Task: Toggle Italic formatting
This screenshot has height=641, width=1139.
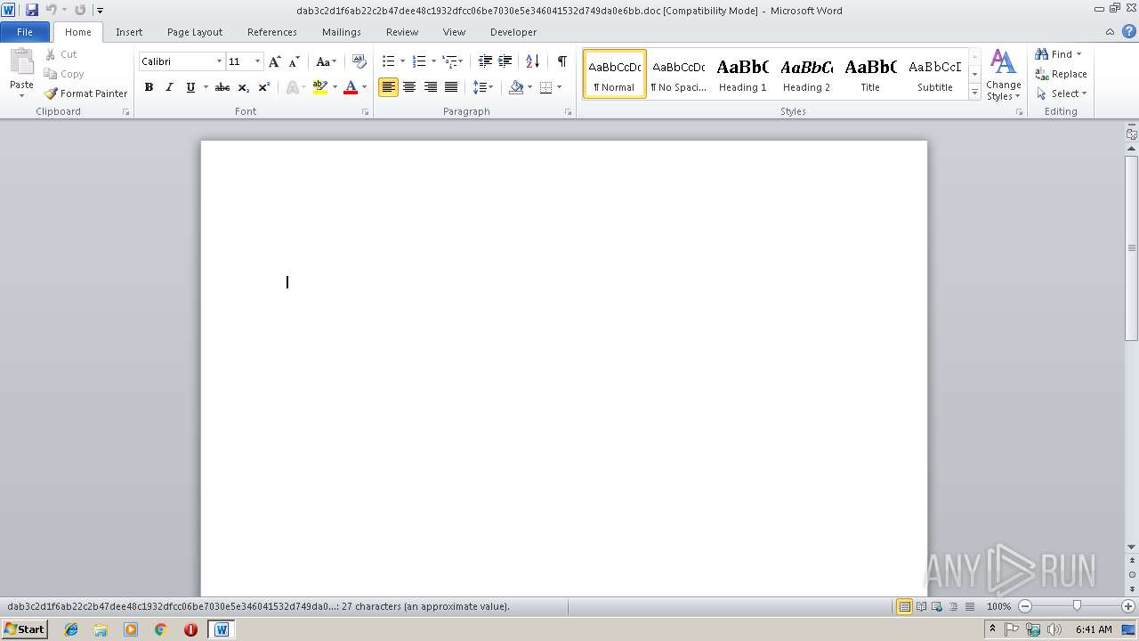Action: (x=169, y=87)
